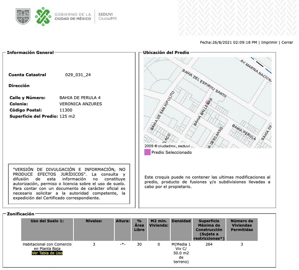Click the map copyright ciudadmx seduvi text

click(167, 146)
